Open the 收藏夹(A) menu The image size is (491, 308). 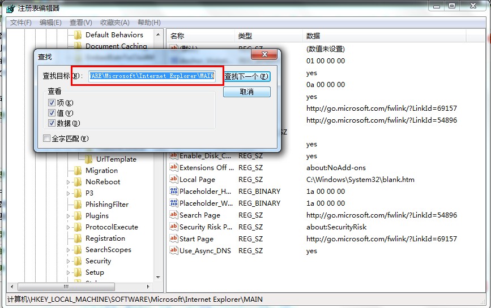(114, 23)
